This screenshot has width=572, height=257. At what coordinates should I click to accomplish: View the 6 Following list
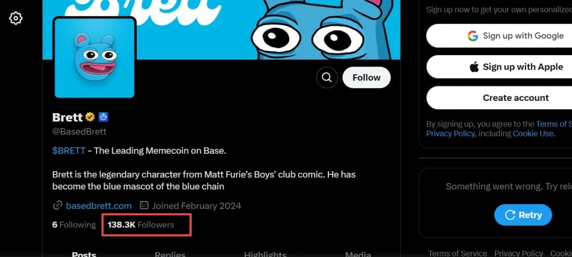pyautogui.click(x=74, y=225)
